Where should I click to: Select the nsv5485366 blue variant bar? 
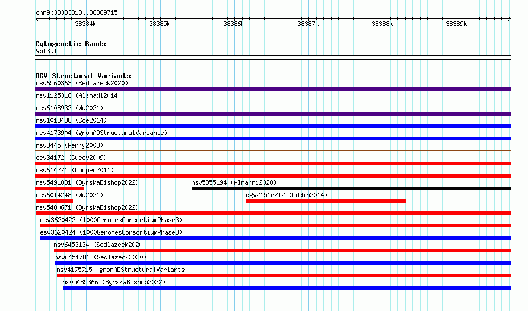287,288
